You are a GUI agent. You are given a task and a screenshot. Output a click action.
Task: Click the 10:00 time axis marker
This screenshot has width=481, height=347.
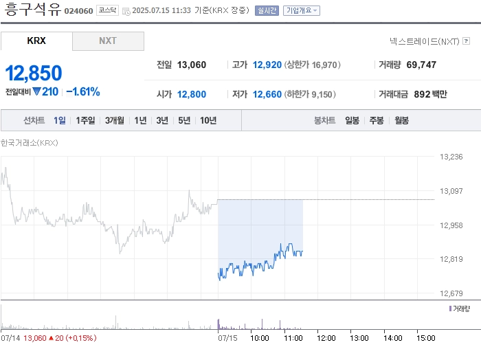click(x=260, y=338)
